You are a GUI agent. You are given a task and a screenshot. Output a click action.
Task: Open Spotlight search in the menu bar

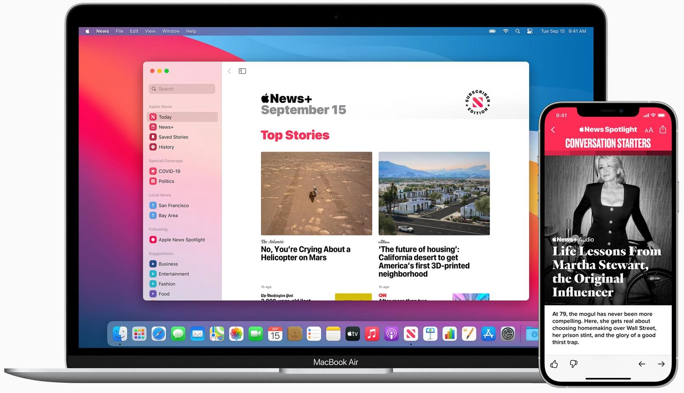pos(518,31)
